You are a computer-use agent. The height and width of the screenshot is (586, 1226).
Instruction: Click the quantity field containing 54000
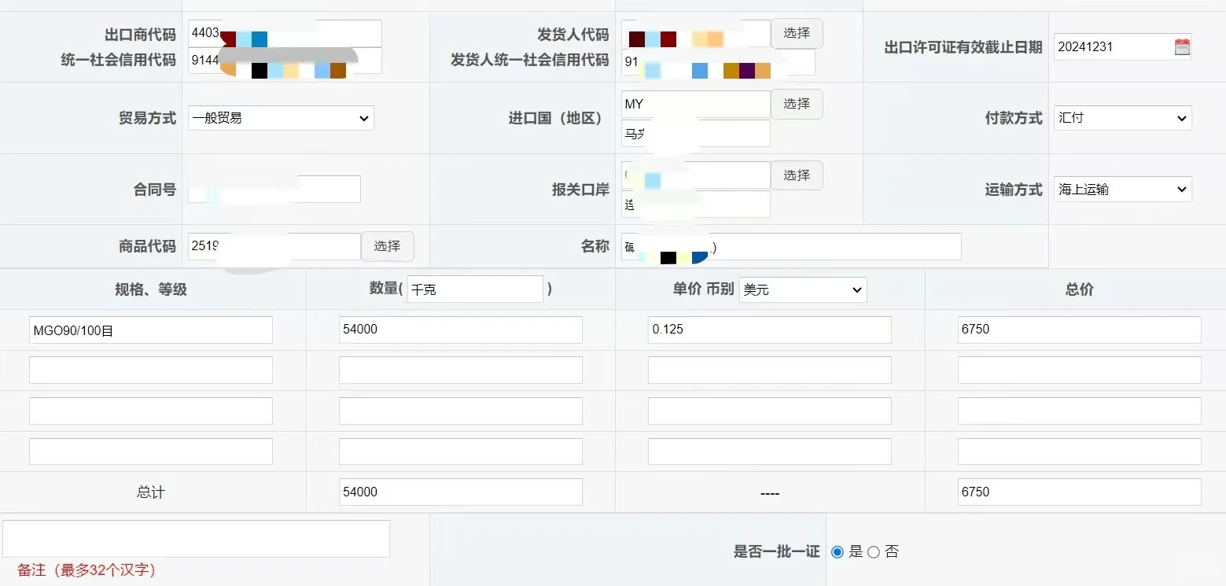(460, 330)
